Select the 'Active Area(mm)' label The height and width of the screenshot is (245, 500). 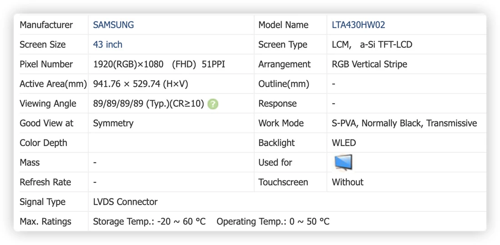click(x=53, y=84)
